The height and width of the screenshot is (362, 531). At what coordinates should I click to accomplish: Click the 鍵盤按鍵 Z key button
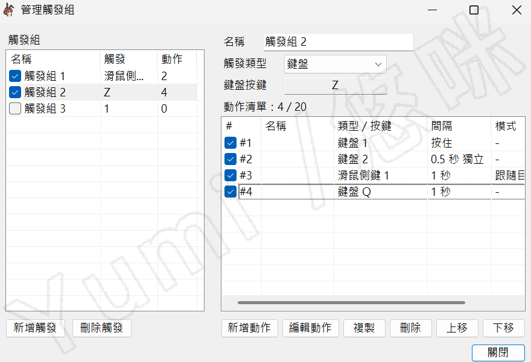(x=335, y=85)
